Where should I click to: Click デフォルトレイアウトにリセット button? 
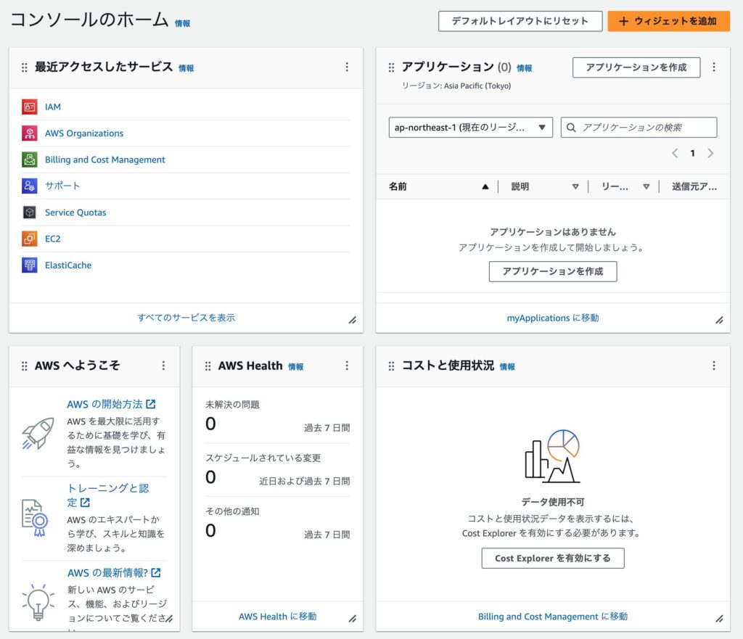[520, 21]
